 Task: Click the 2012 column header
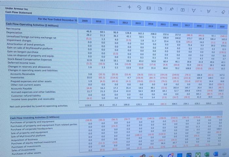[x=125, y=23]
